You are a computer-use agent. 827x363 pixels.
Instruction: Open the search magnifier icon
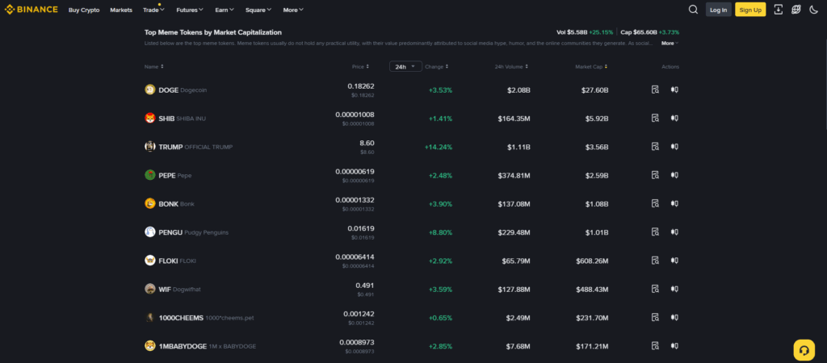click(x=693, y=10)
